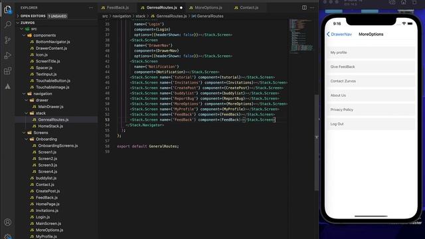
Task: Tap Contact Zurvos in simulator
Action: [x=371, y=81]
